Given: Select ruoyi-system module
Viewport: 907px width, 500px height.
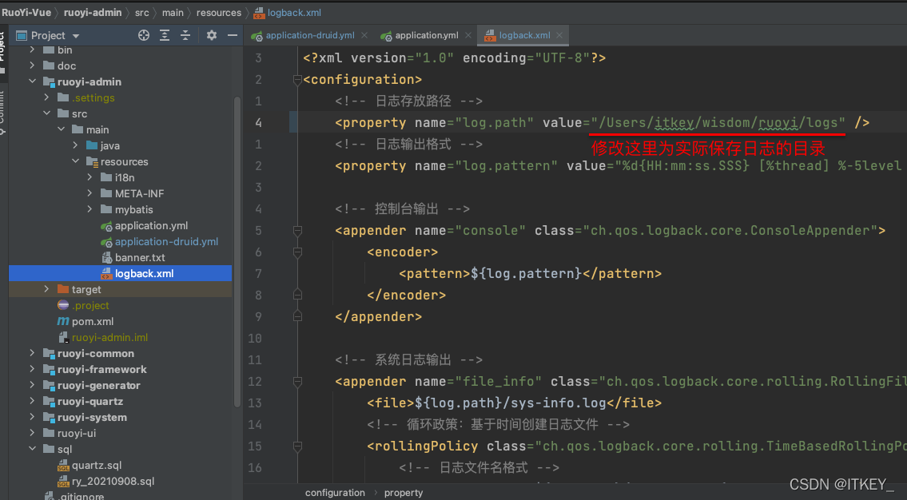Looking at the screenshot, I should pyautogui.click(x=92, y=418).
